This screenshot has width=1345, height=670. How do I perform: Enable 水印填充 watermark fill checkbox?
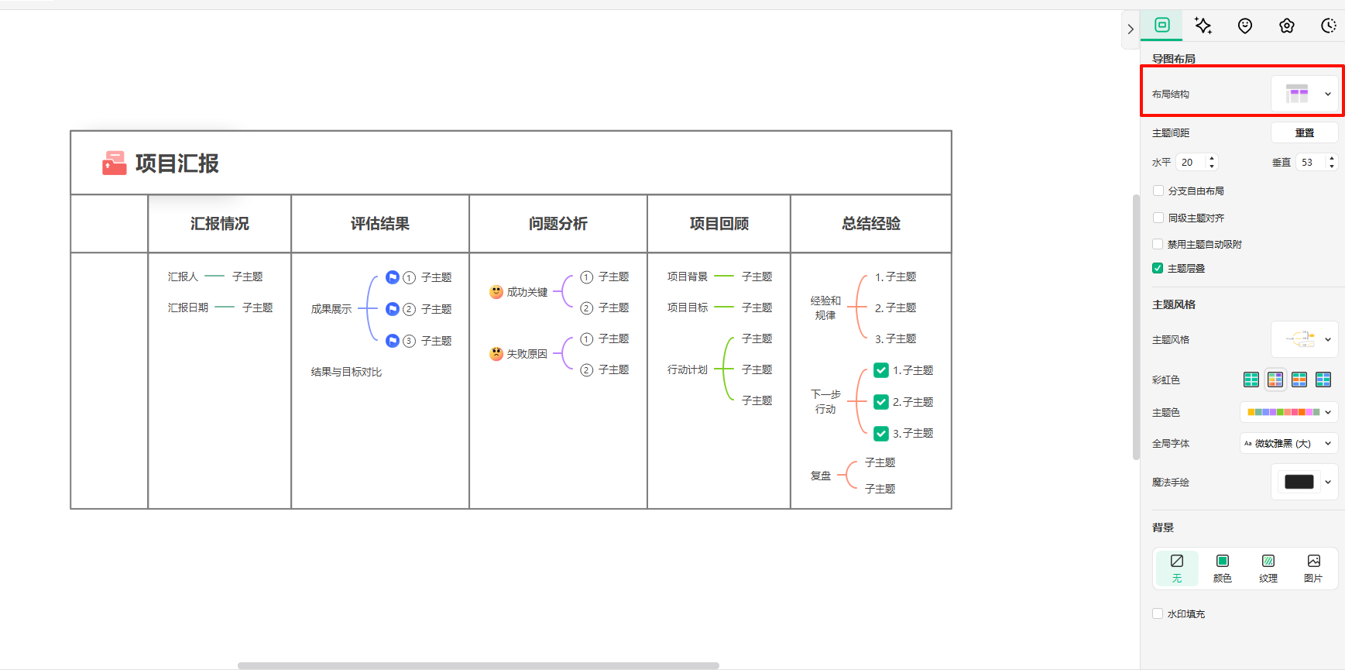click(1158, 613)
